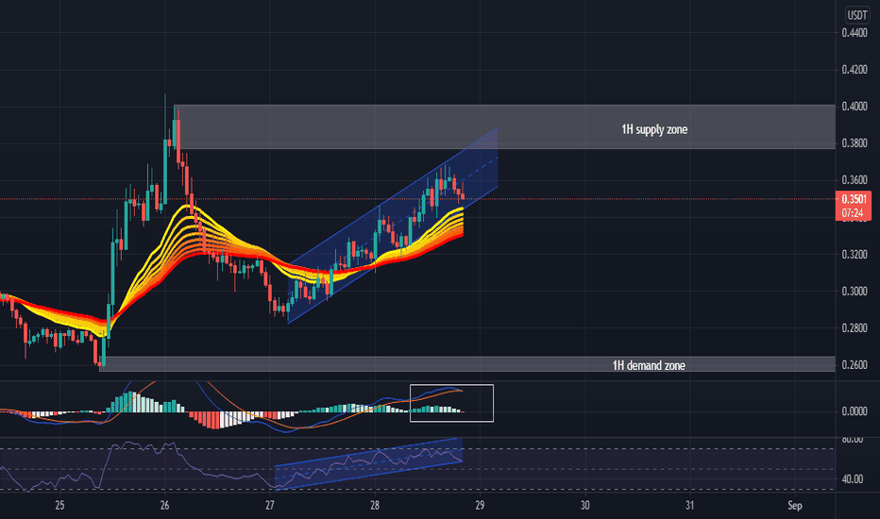Screen dimensions: 880x519
Task: Click date label 28 on time axis
Action: point(374,506)
